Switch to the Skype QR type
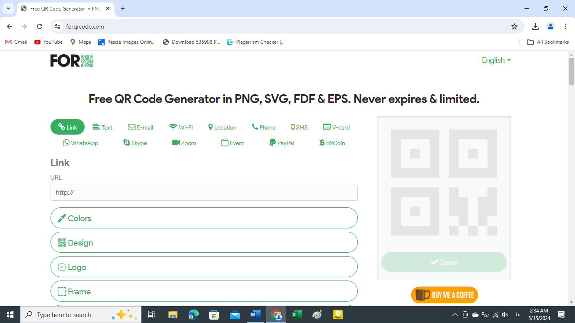The width and height of the screenshot is (575, 323). pyautogui.click(x=135, y=143)
